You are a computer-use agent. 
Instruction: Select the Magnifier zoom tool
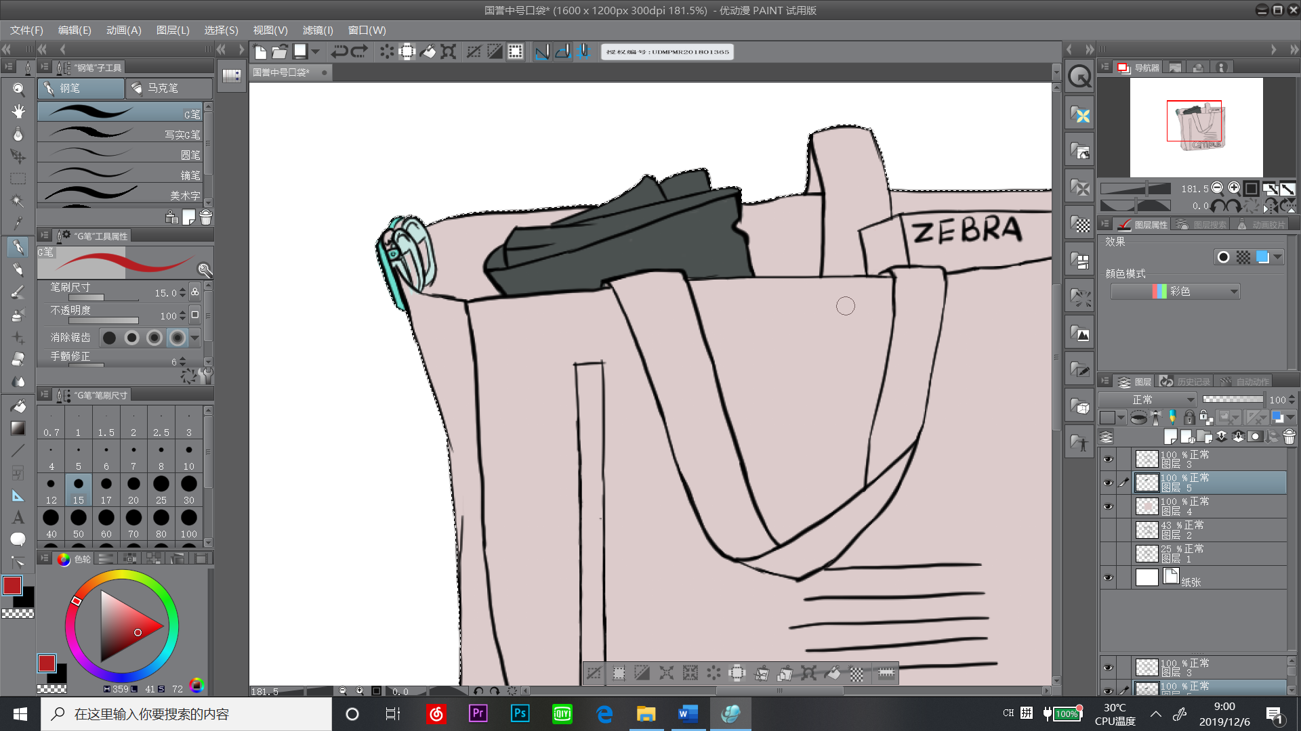(18, 89)
